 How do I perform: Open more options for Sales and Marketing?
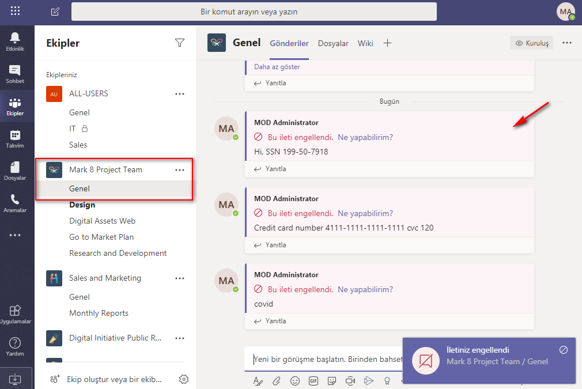coord(180,278)
